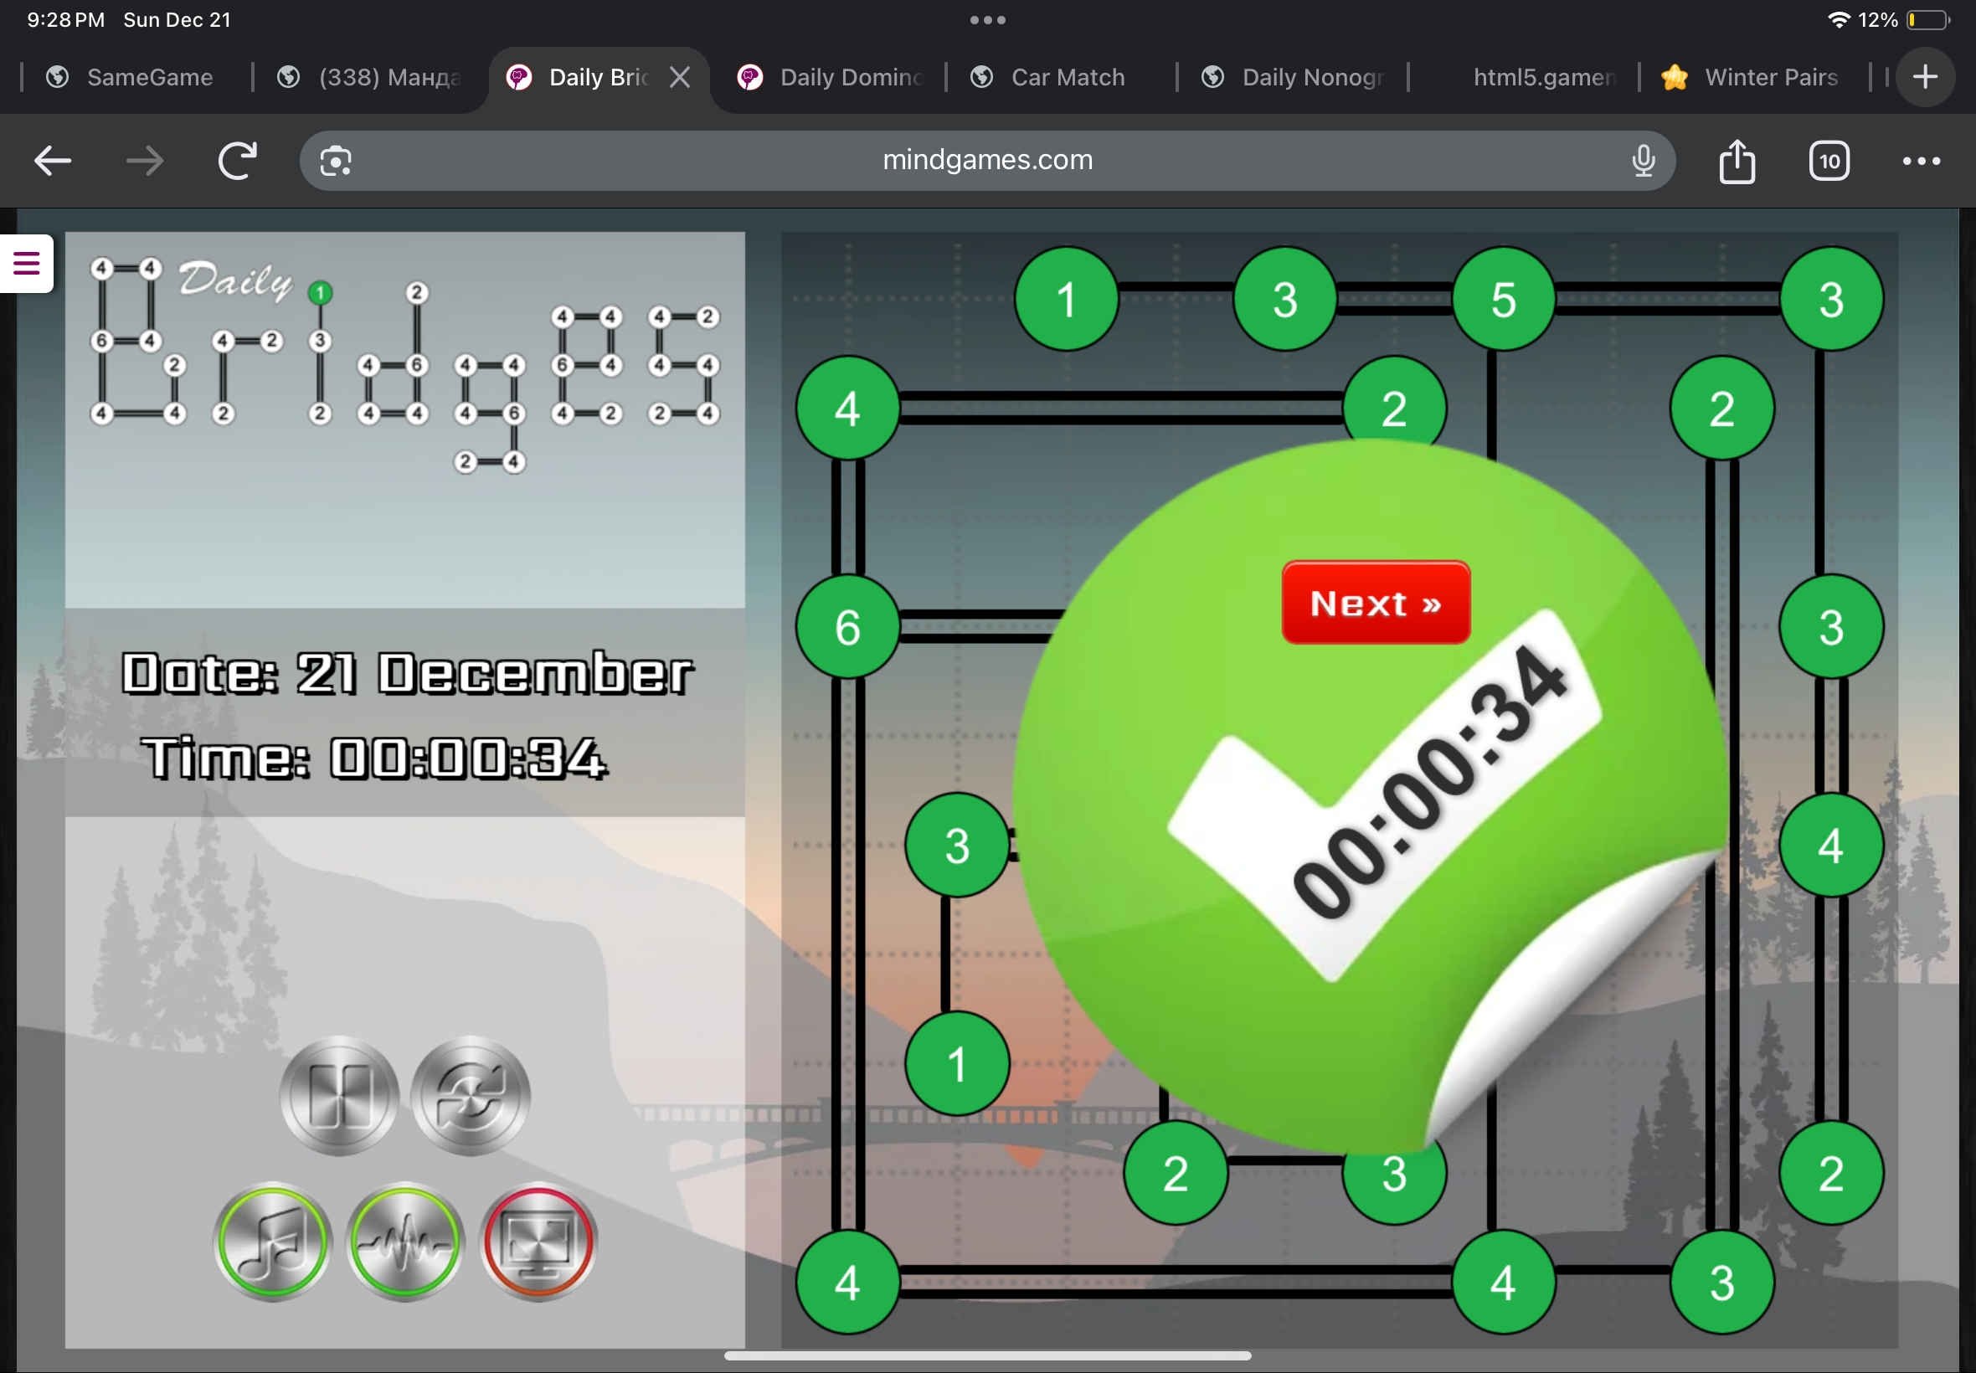Screen dimensions: 1976x1373
Task: Open the share sheet icon
Action: pos(1737,161)
